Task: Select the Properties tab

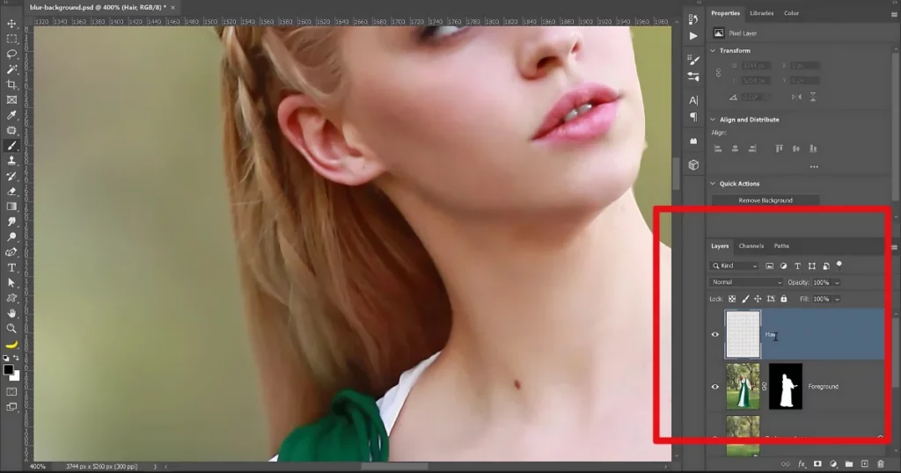Action: [x=725, y=13]
